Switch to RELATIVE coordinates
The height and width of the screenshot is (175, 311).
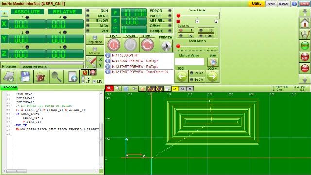[x=65, y=12]
